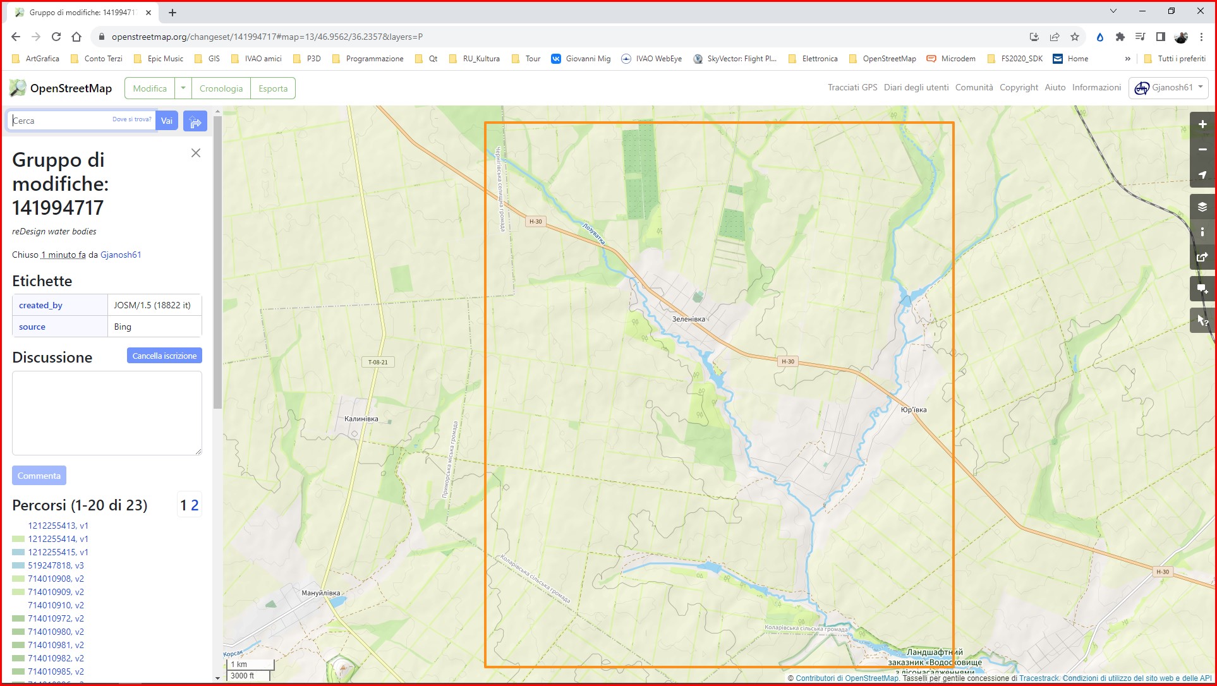Open the Esporta tab
This screenshot has height=686, width=1217.
[273, 88]
